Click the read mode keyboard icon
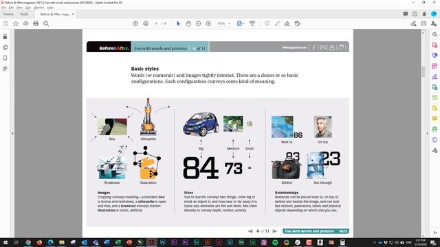 (252, 24)
